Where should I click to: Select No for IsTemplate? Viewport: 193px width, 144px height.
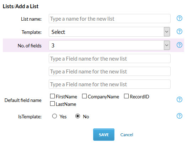pos(77,116)
